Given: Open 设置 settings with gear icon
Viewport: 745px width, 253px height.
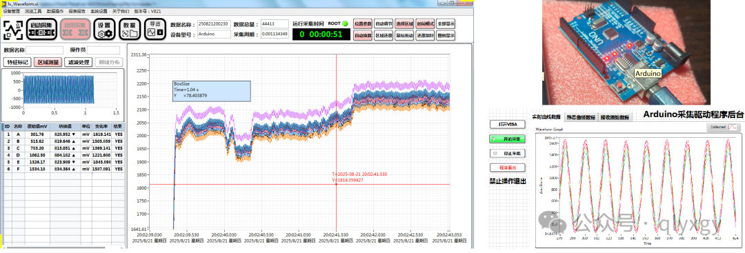Looking at the screenshot, I should tap(105, 30).
